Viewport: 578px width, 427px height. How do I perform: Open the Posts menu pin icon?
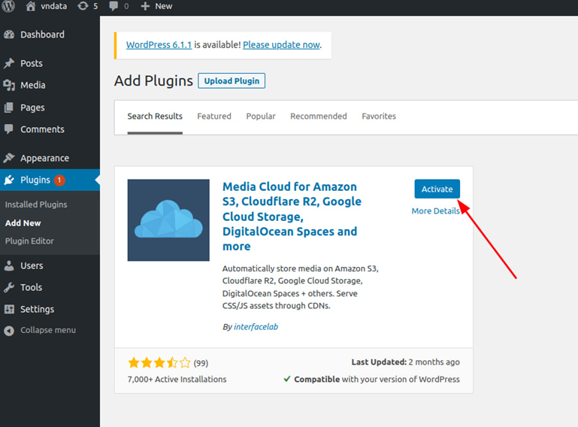(9, 64)
